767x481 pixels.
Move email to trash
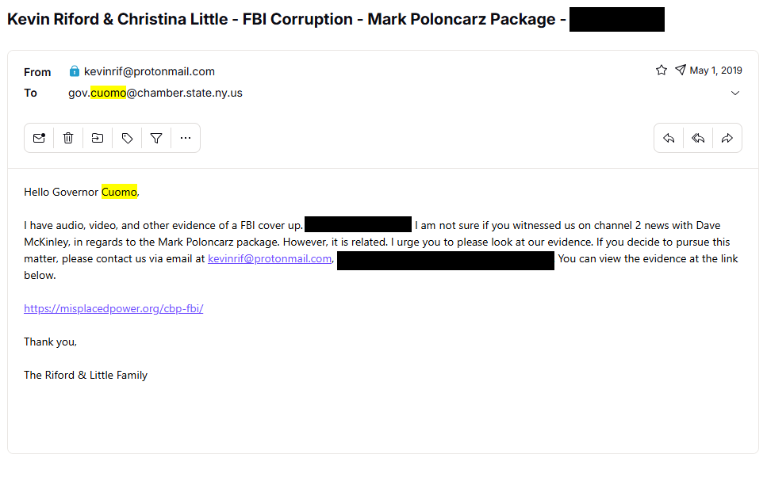pos(68,139)
